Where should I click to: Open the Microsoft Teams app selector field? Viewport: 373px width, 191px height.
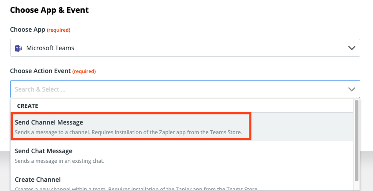(x=185, y=48)
